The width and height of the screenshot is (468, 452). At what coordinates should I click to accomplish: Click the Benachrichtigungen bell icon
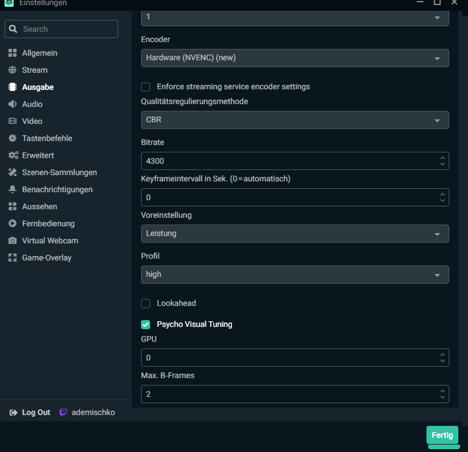(13, 189)
